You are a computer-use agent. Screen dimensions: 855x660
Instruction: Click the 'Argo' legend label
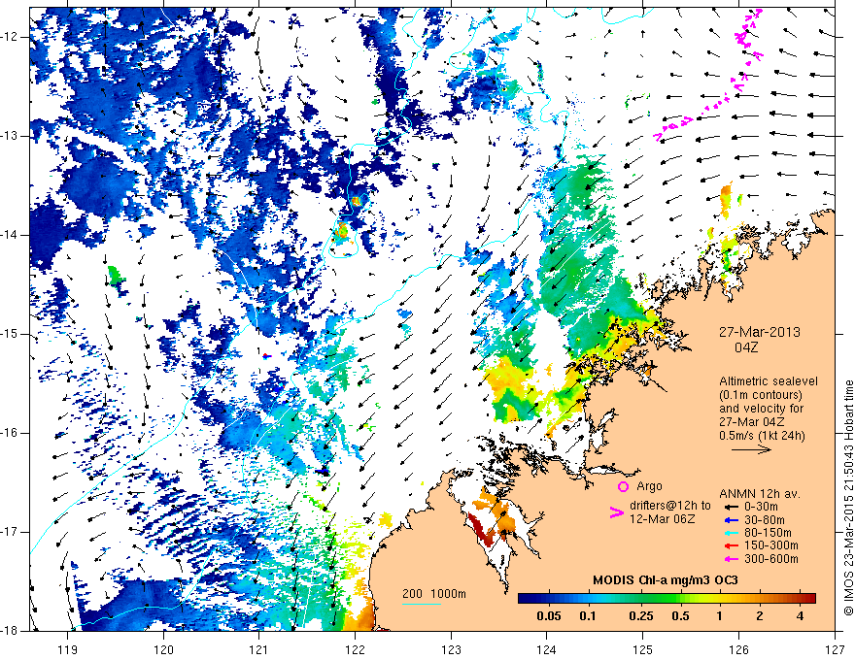pos(649,486)
